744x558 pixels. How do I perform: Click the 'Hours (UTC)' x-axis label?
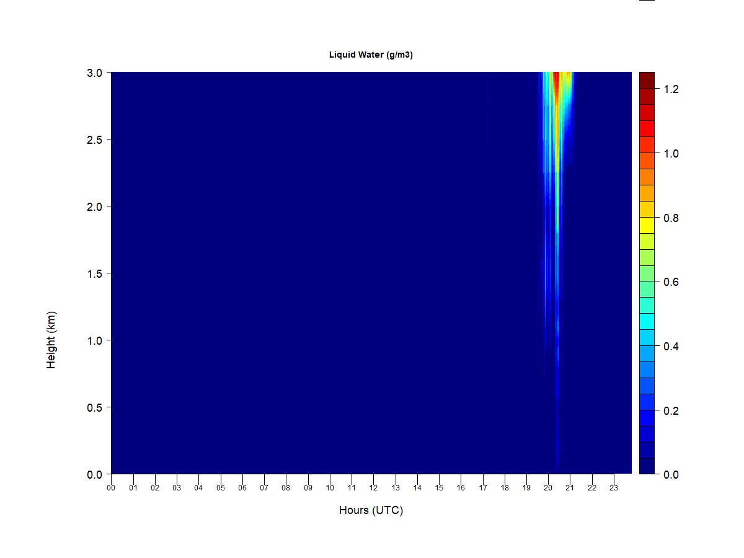point(371,510)
